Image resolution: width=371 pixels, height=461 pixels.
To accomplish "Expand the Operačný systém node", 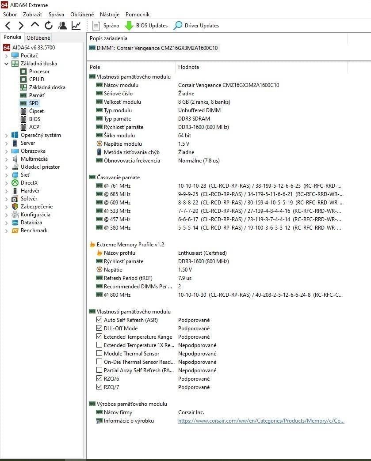I will 7,135.
